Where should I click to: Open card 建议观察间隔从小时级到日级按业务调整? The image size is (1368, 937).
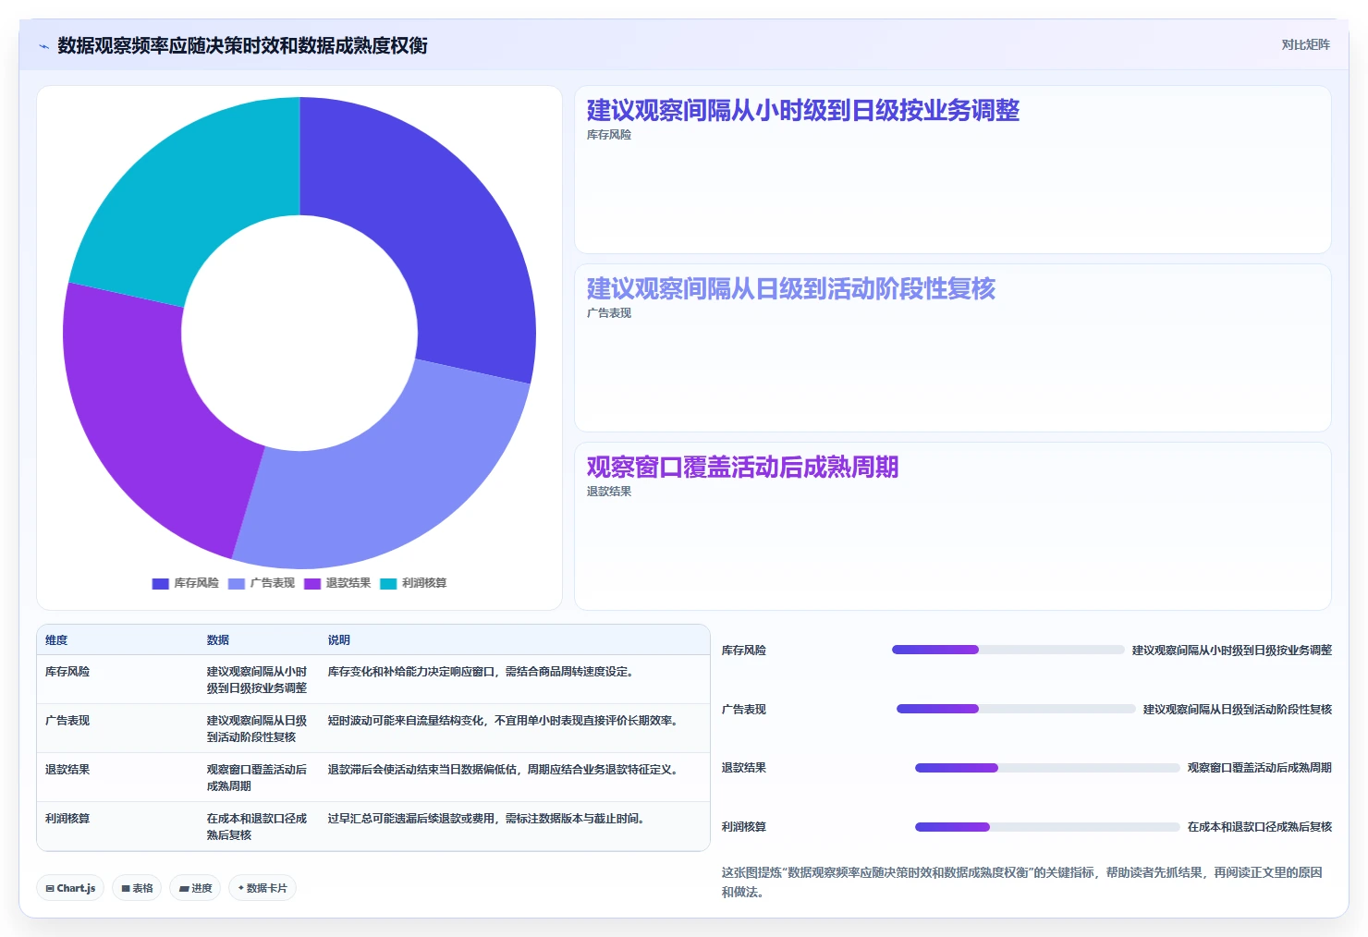click(x=953, y=170)
